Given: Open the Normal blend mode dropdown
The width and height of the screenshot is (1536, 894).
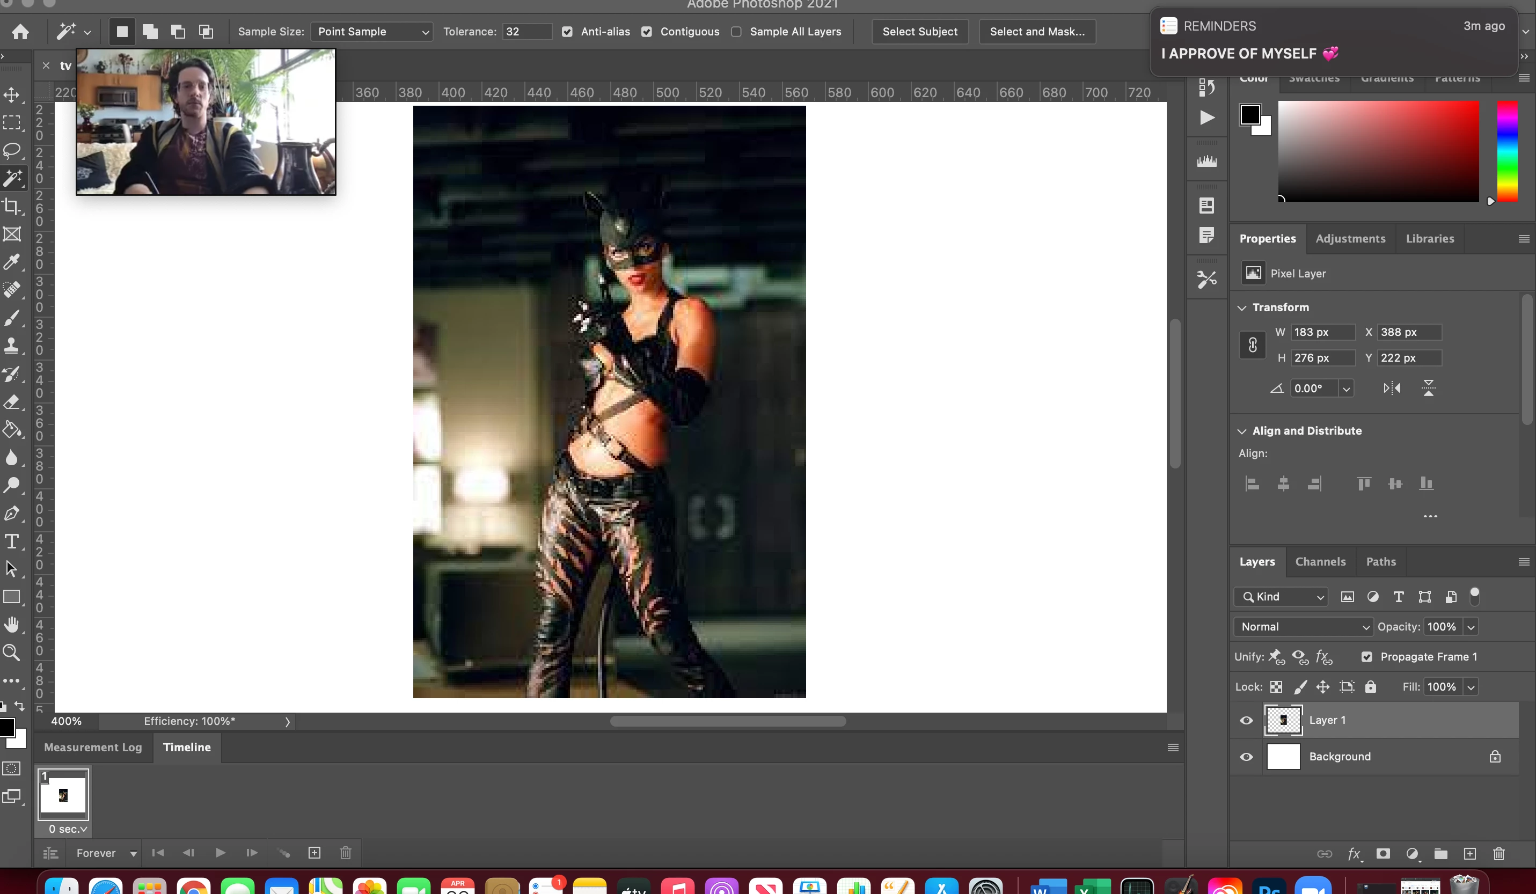Looking at the screenshot, I should (1303, 626).
